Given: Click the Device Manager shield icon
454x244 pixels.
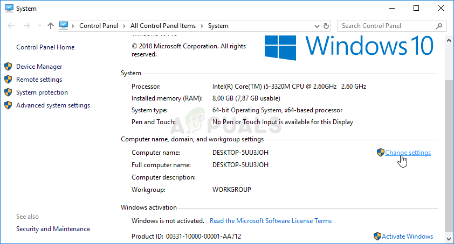Looking at the screenshot, I should (x=8, y=67).
